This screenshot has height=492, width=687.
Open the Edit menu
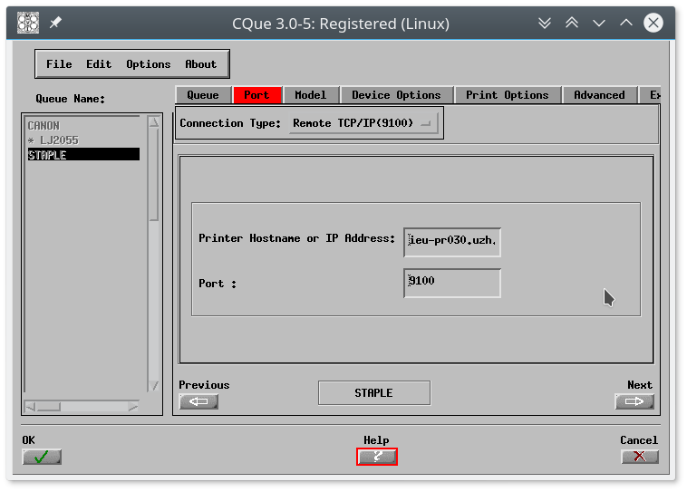tap(99, 64)
